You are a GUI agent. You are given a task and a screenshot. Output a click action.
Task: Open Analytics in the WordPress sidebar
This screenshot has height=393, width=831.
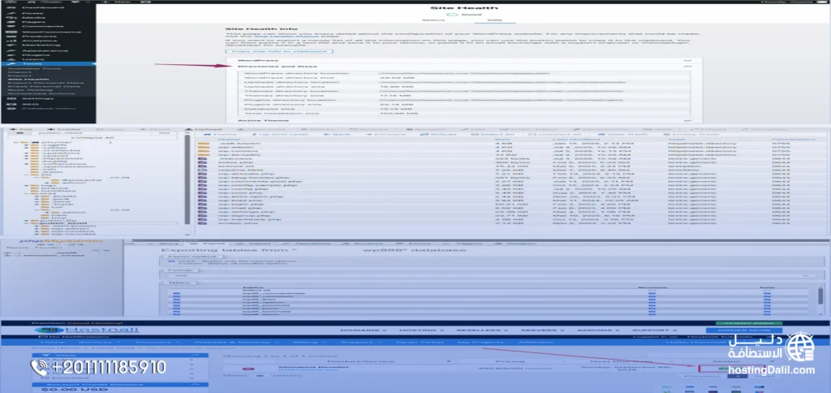pyautogui.click(x=39, y=41)
